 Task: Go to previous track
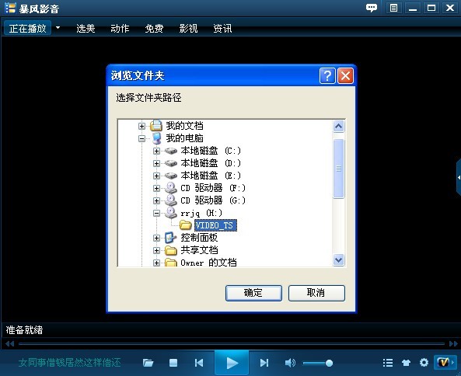click(199, 363)
